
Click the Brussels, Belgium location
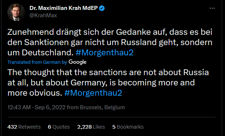[x=102, y=107]
